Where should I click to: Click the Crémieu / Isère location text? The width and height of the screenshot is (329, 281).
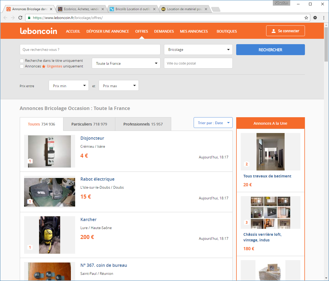[93, 146]
